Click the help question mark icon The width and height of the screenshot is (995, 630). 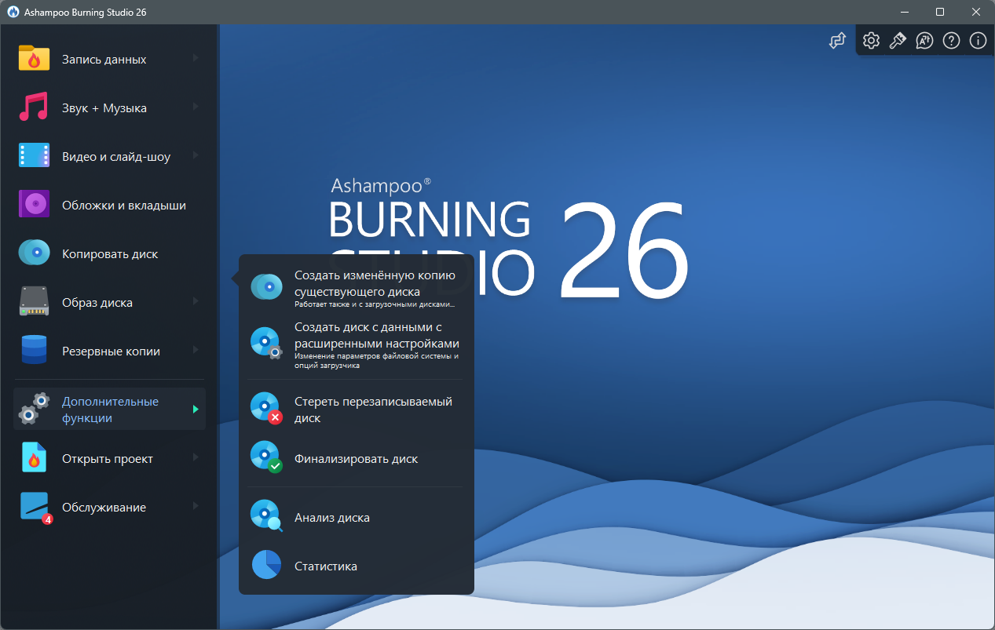click(x=951, y=41)
